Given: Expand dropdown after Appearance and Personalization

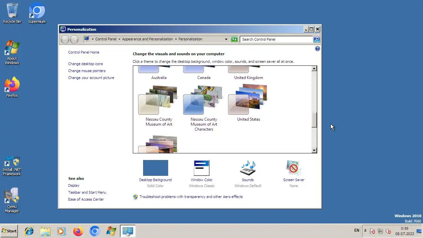Looking at the screenshot, I should coord(176,39).
